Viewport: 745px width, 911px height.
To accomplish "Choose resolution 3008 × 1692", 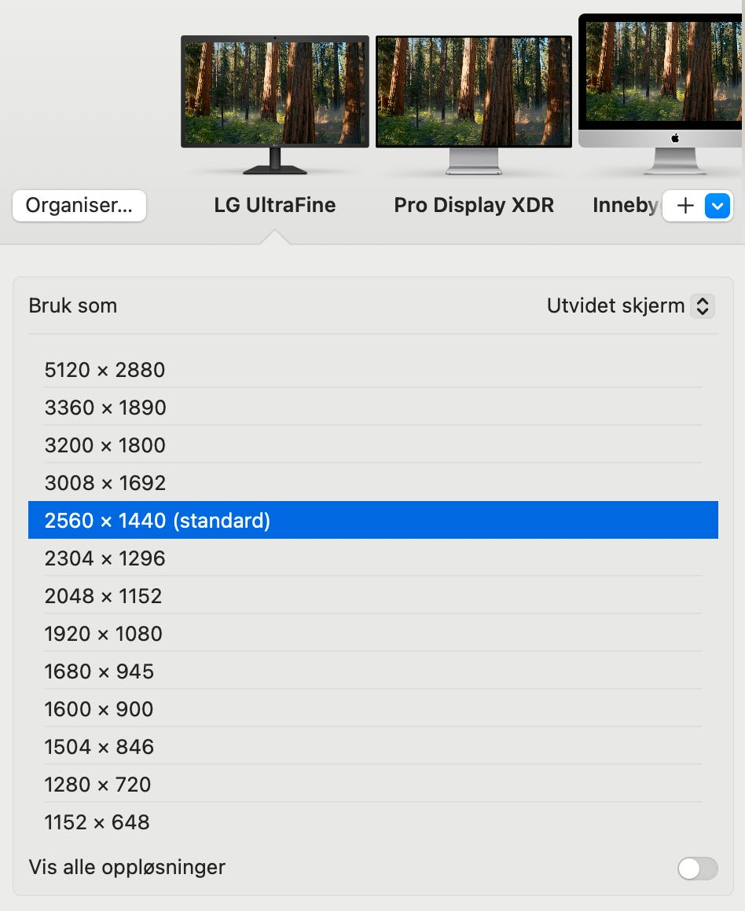I will point(372,483).
